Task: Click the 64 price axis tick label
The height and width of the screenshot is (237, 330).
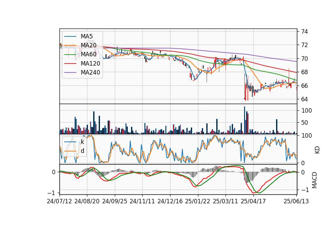Action: coord(305,99)
